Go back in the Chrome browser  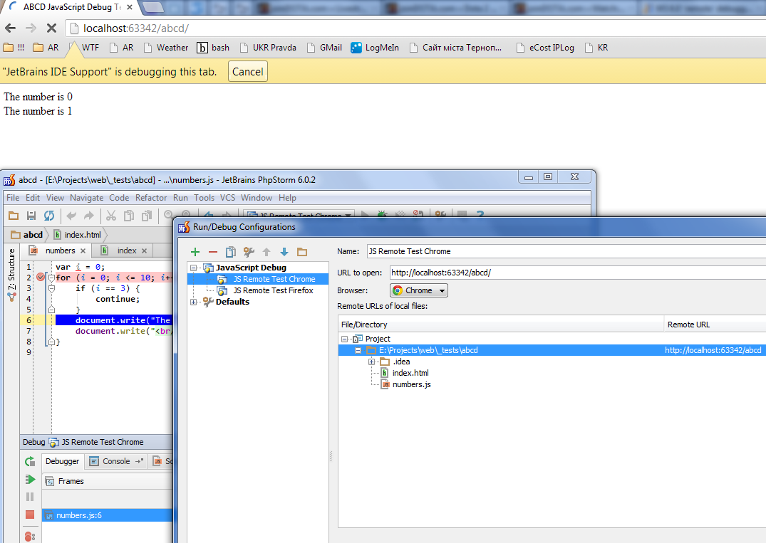click(10, 28)
